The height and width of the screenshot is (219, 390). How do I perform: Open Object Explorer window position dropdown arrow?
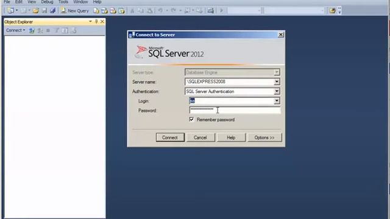click(x=90, y=22)
